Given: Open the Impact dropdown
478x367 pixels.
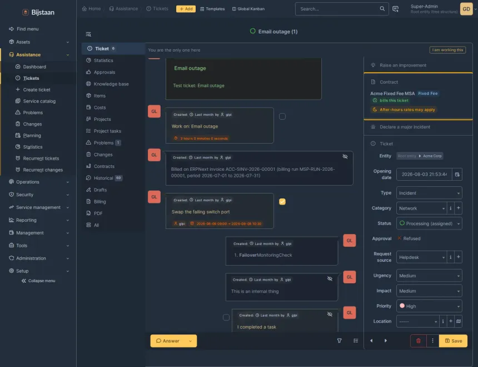Looking at the screenshot, I should [429, 291].
